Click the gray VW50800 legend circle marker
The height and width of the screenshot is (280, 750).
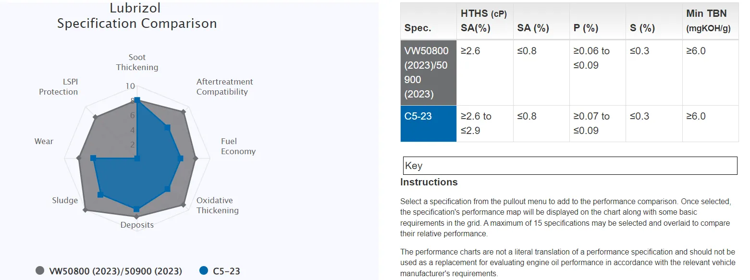tap(40, 270)
